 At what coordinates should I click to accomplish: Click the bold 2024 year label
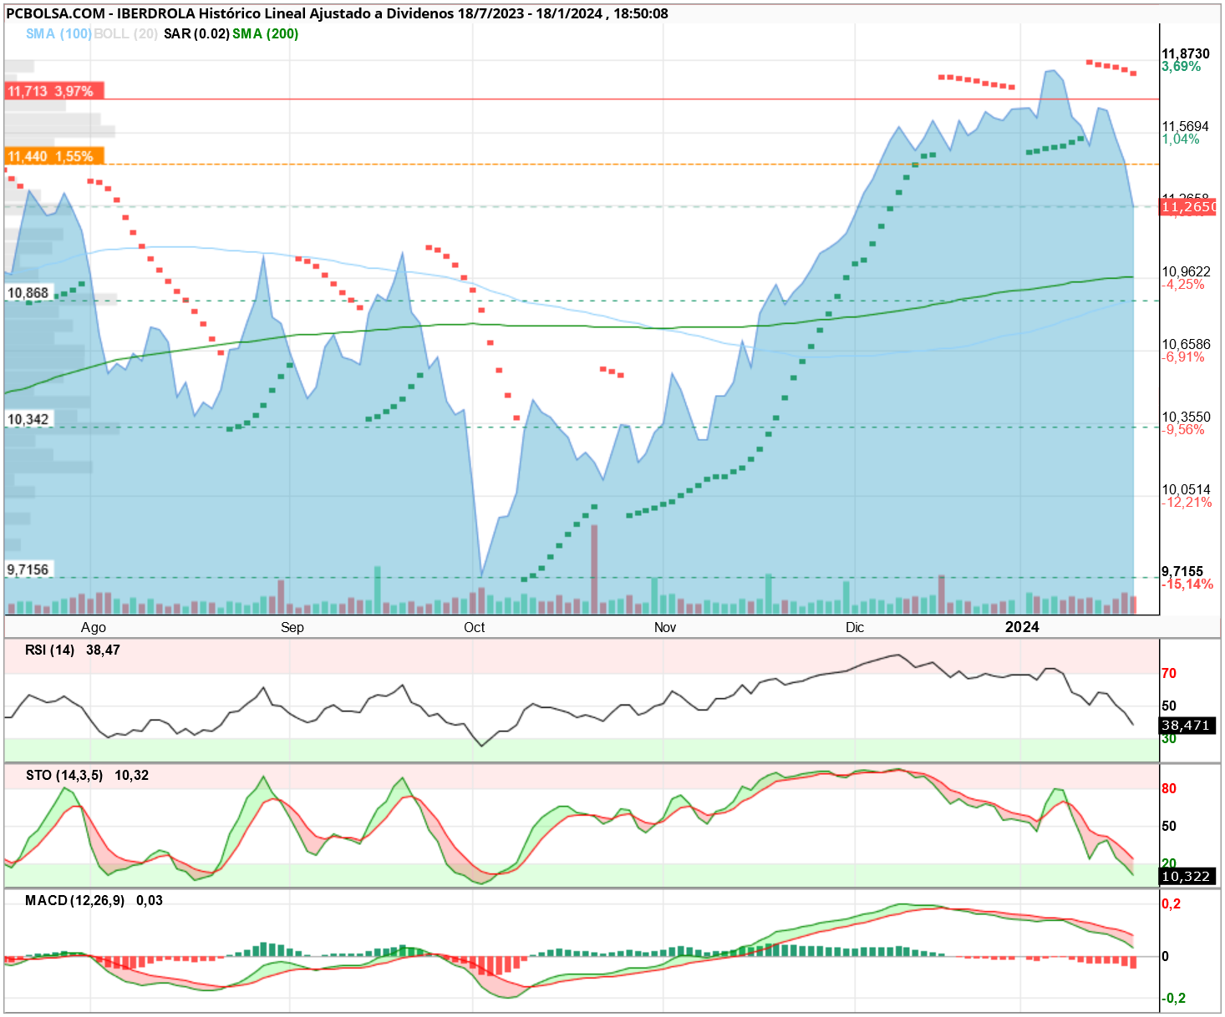1022,627
